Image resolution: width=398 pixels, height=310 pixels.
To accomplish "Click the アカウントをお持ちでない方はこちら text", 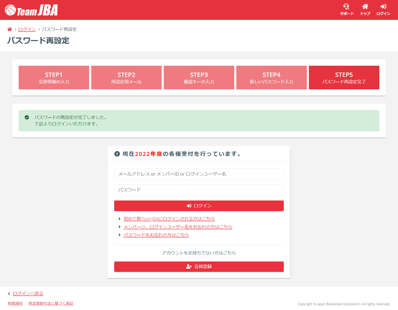I will pyautogui.click(x=199, y=253).
